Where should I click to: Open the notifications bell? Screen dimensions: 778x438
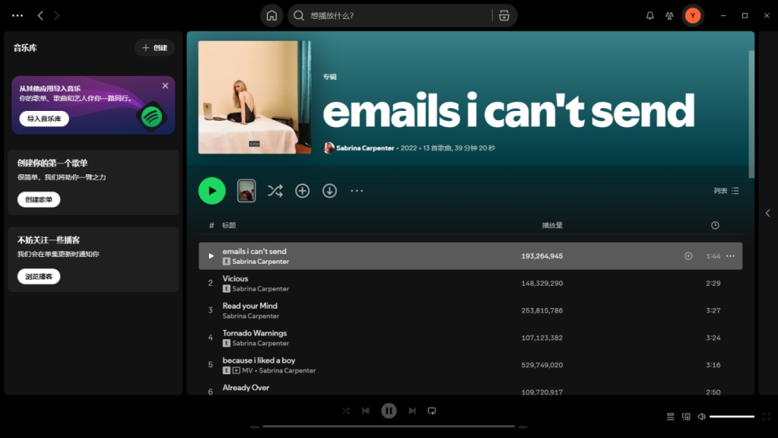click(x=650, y=16)
